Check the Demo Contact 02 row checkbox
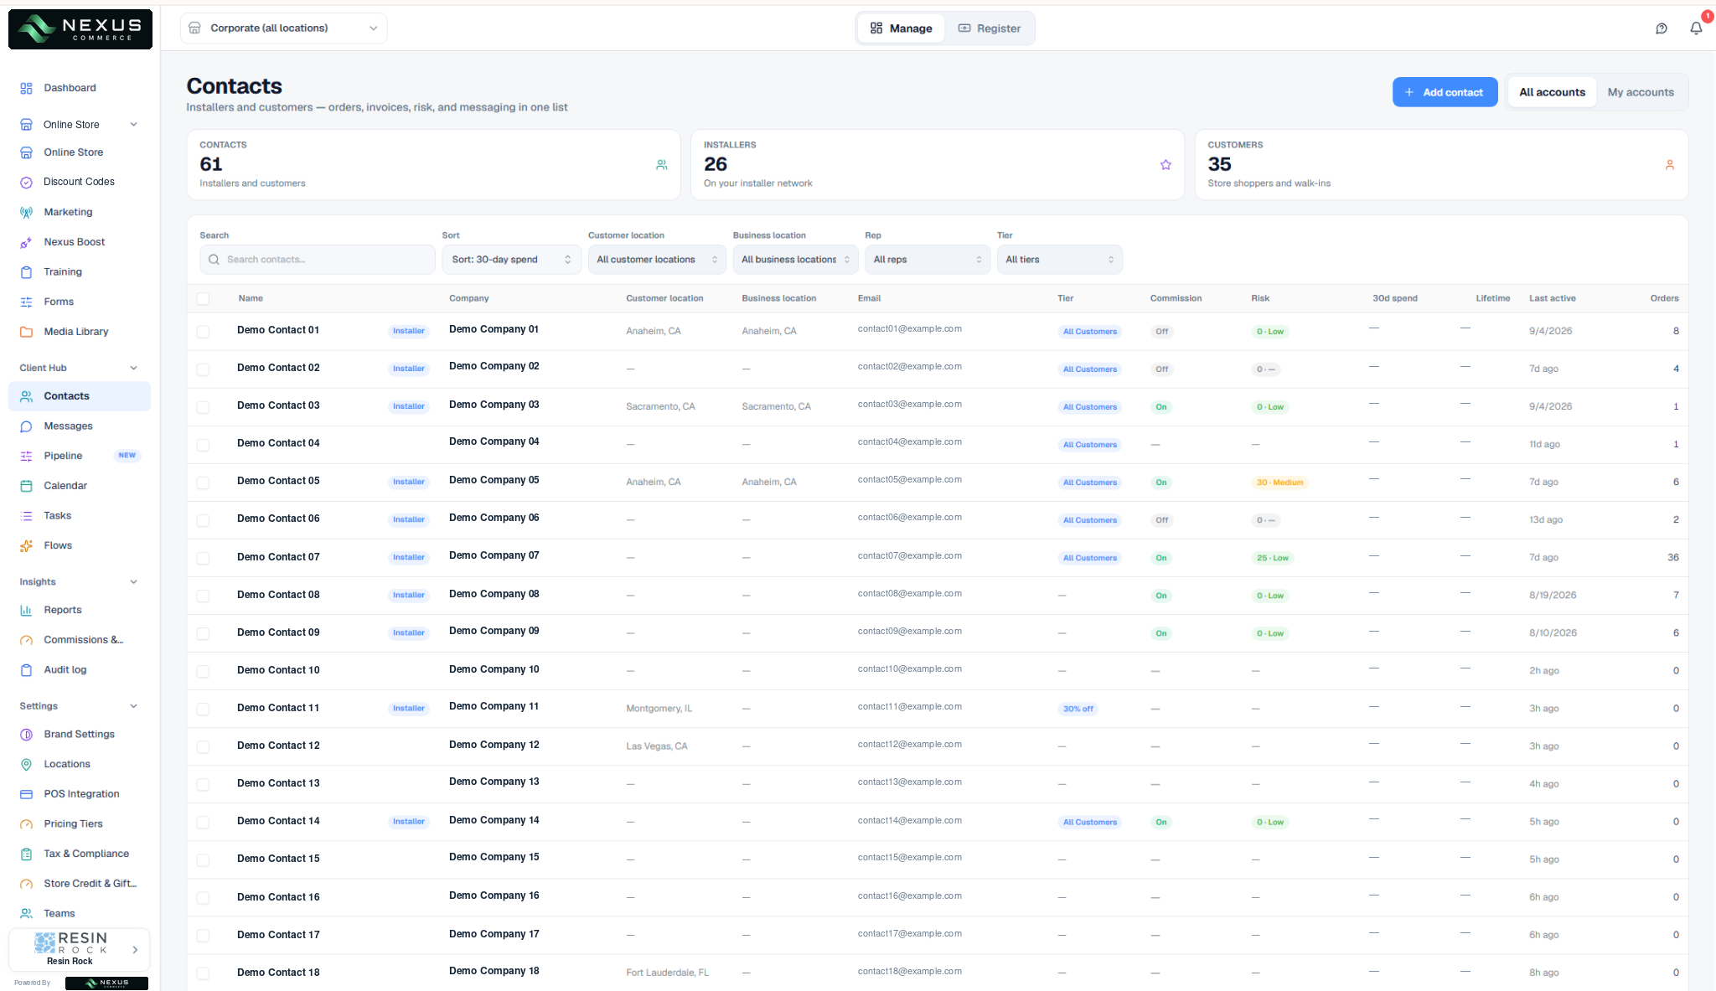 coord(203,369)
